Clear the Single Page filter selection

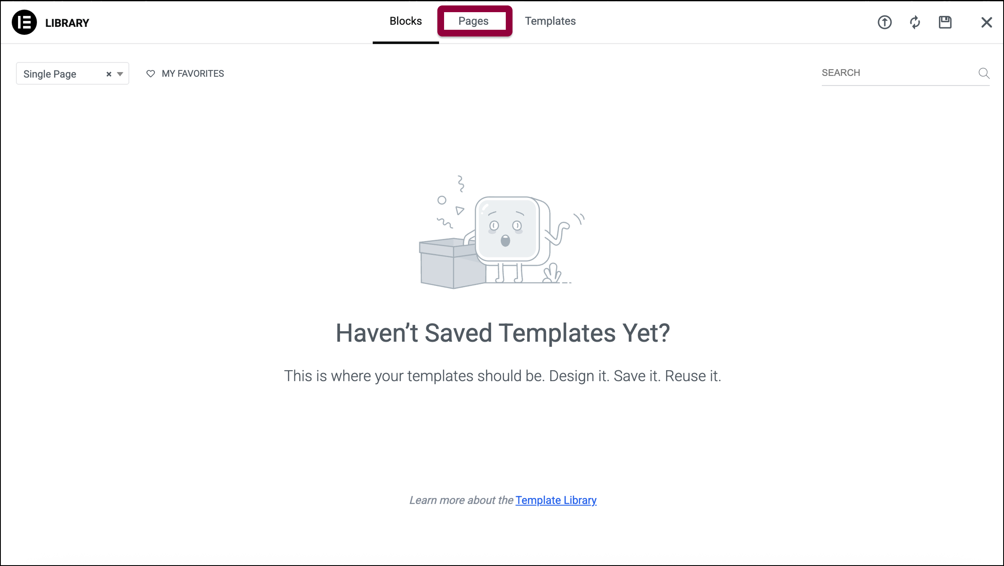109,74
